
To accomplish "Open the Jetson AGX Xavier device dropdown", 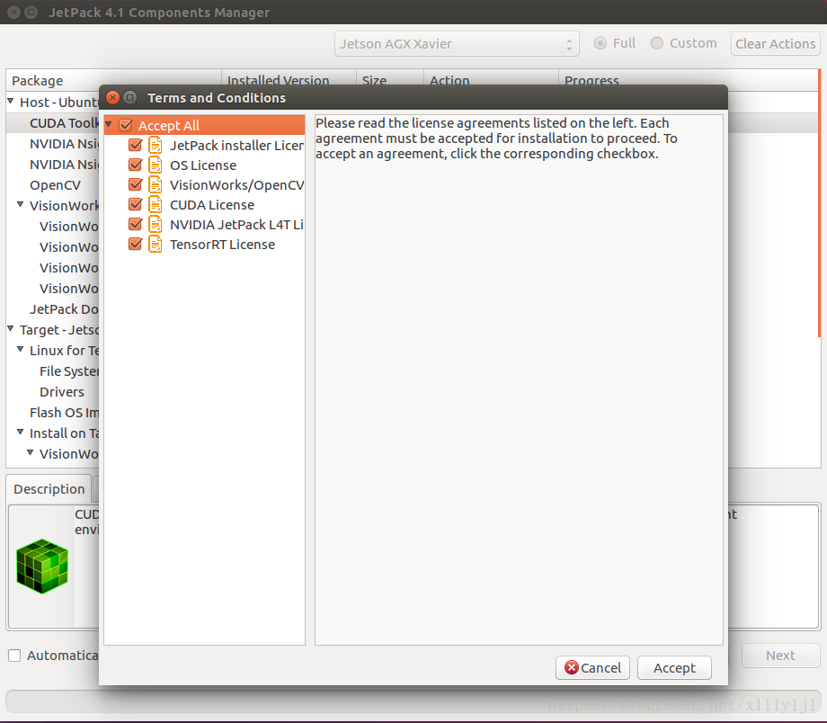I will (x=457, y=44).
